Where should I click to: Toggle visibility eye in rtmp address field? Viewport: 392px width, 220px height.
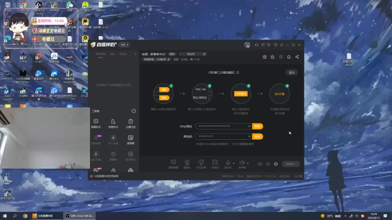[x=249, y=126]
